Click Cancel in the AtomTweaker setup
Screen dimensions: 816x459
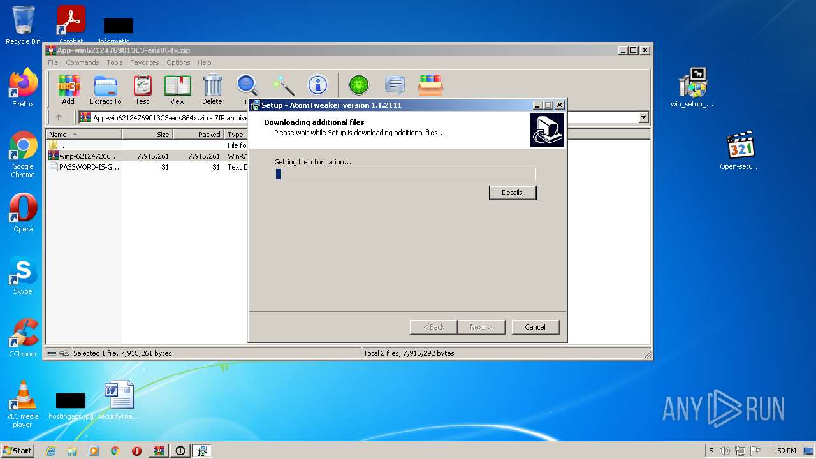(x=535, y=327)
